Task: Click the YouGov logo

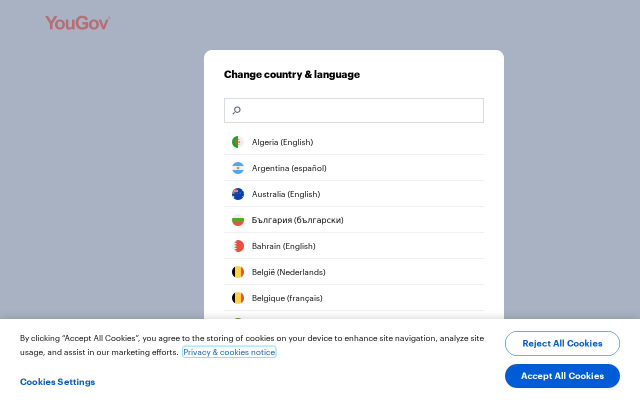Action: pyautogui.click(x=77, y=23)
